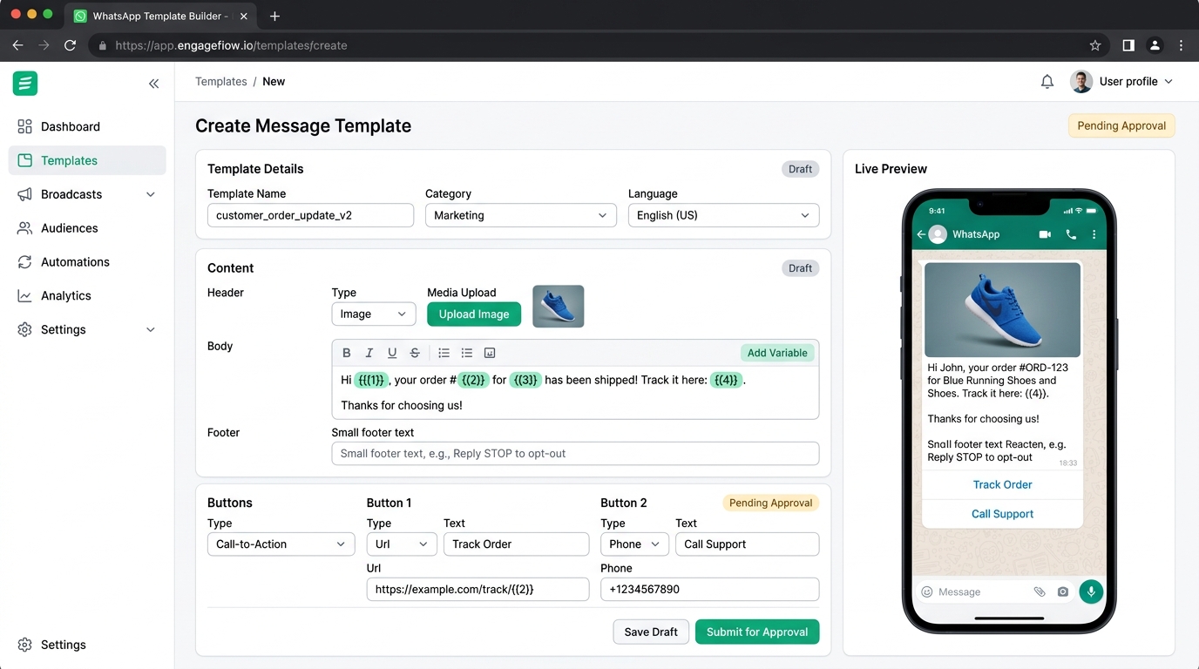Open the Language dropdown set to English (US)
The width and height of the screenshot is (1199, 669).
tap(724, 215)
